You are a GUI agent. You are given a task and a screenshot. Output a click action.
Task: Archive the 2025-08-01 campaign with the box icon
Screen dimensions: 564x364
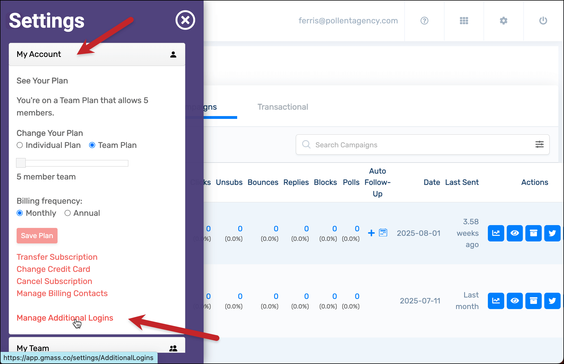click(533, 233)
